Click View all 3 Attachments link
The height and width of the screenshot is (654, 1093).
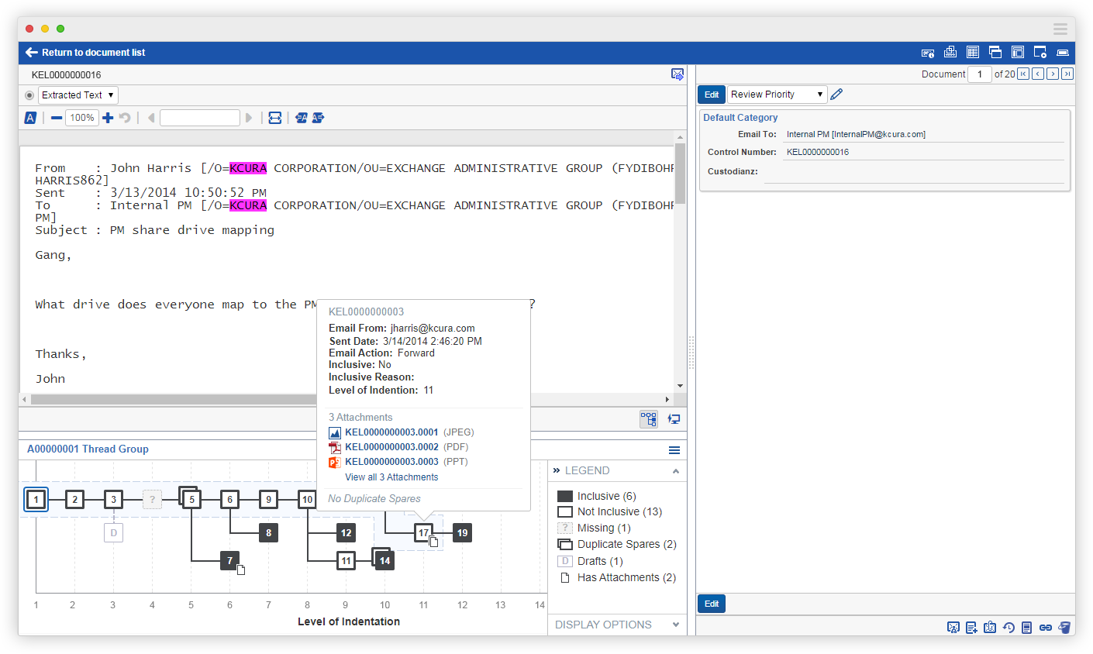click(391, 477)
